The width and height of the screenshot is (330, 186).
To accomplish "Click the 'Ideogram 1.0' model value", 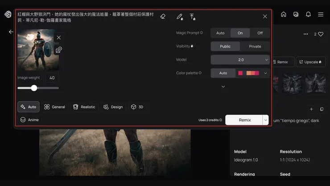I will [x=246, y=160].
